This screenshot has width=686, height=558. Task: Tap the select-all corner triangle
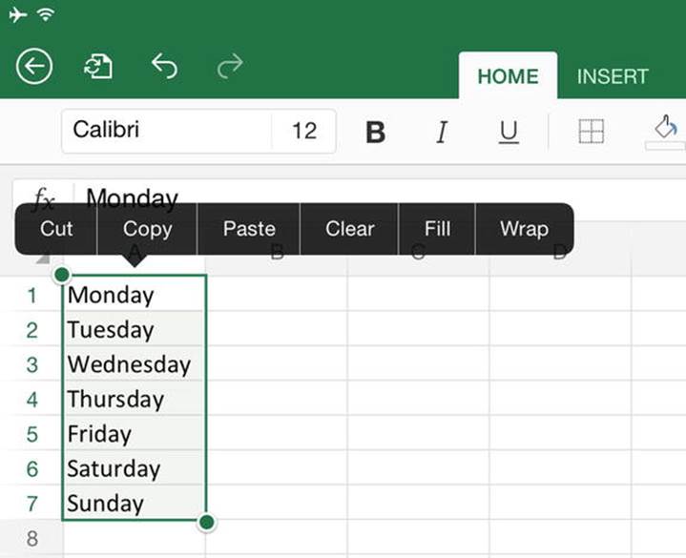coord(43,258)
